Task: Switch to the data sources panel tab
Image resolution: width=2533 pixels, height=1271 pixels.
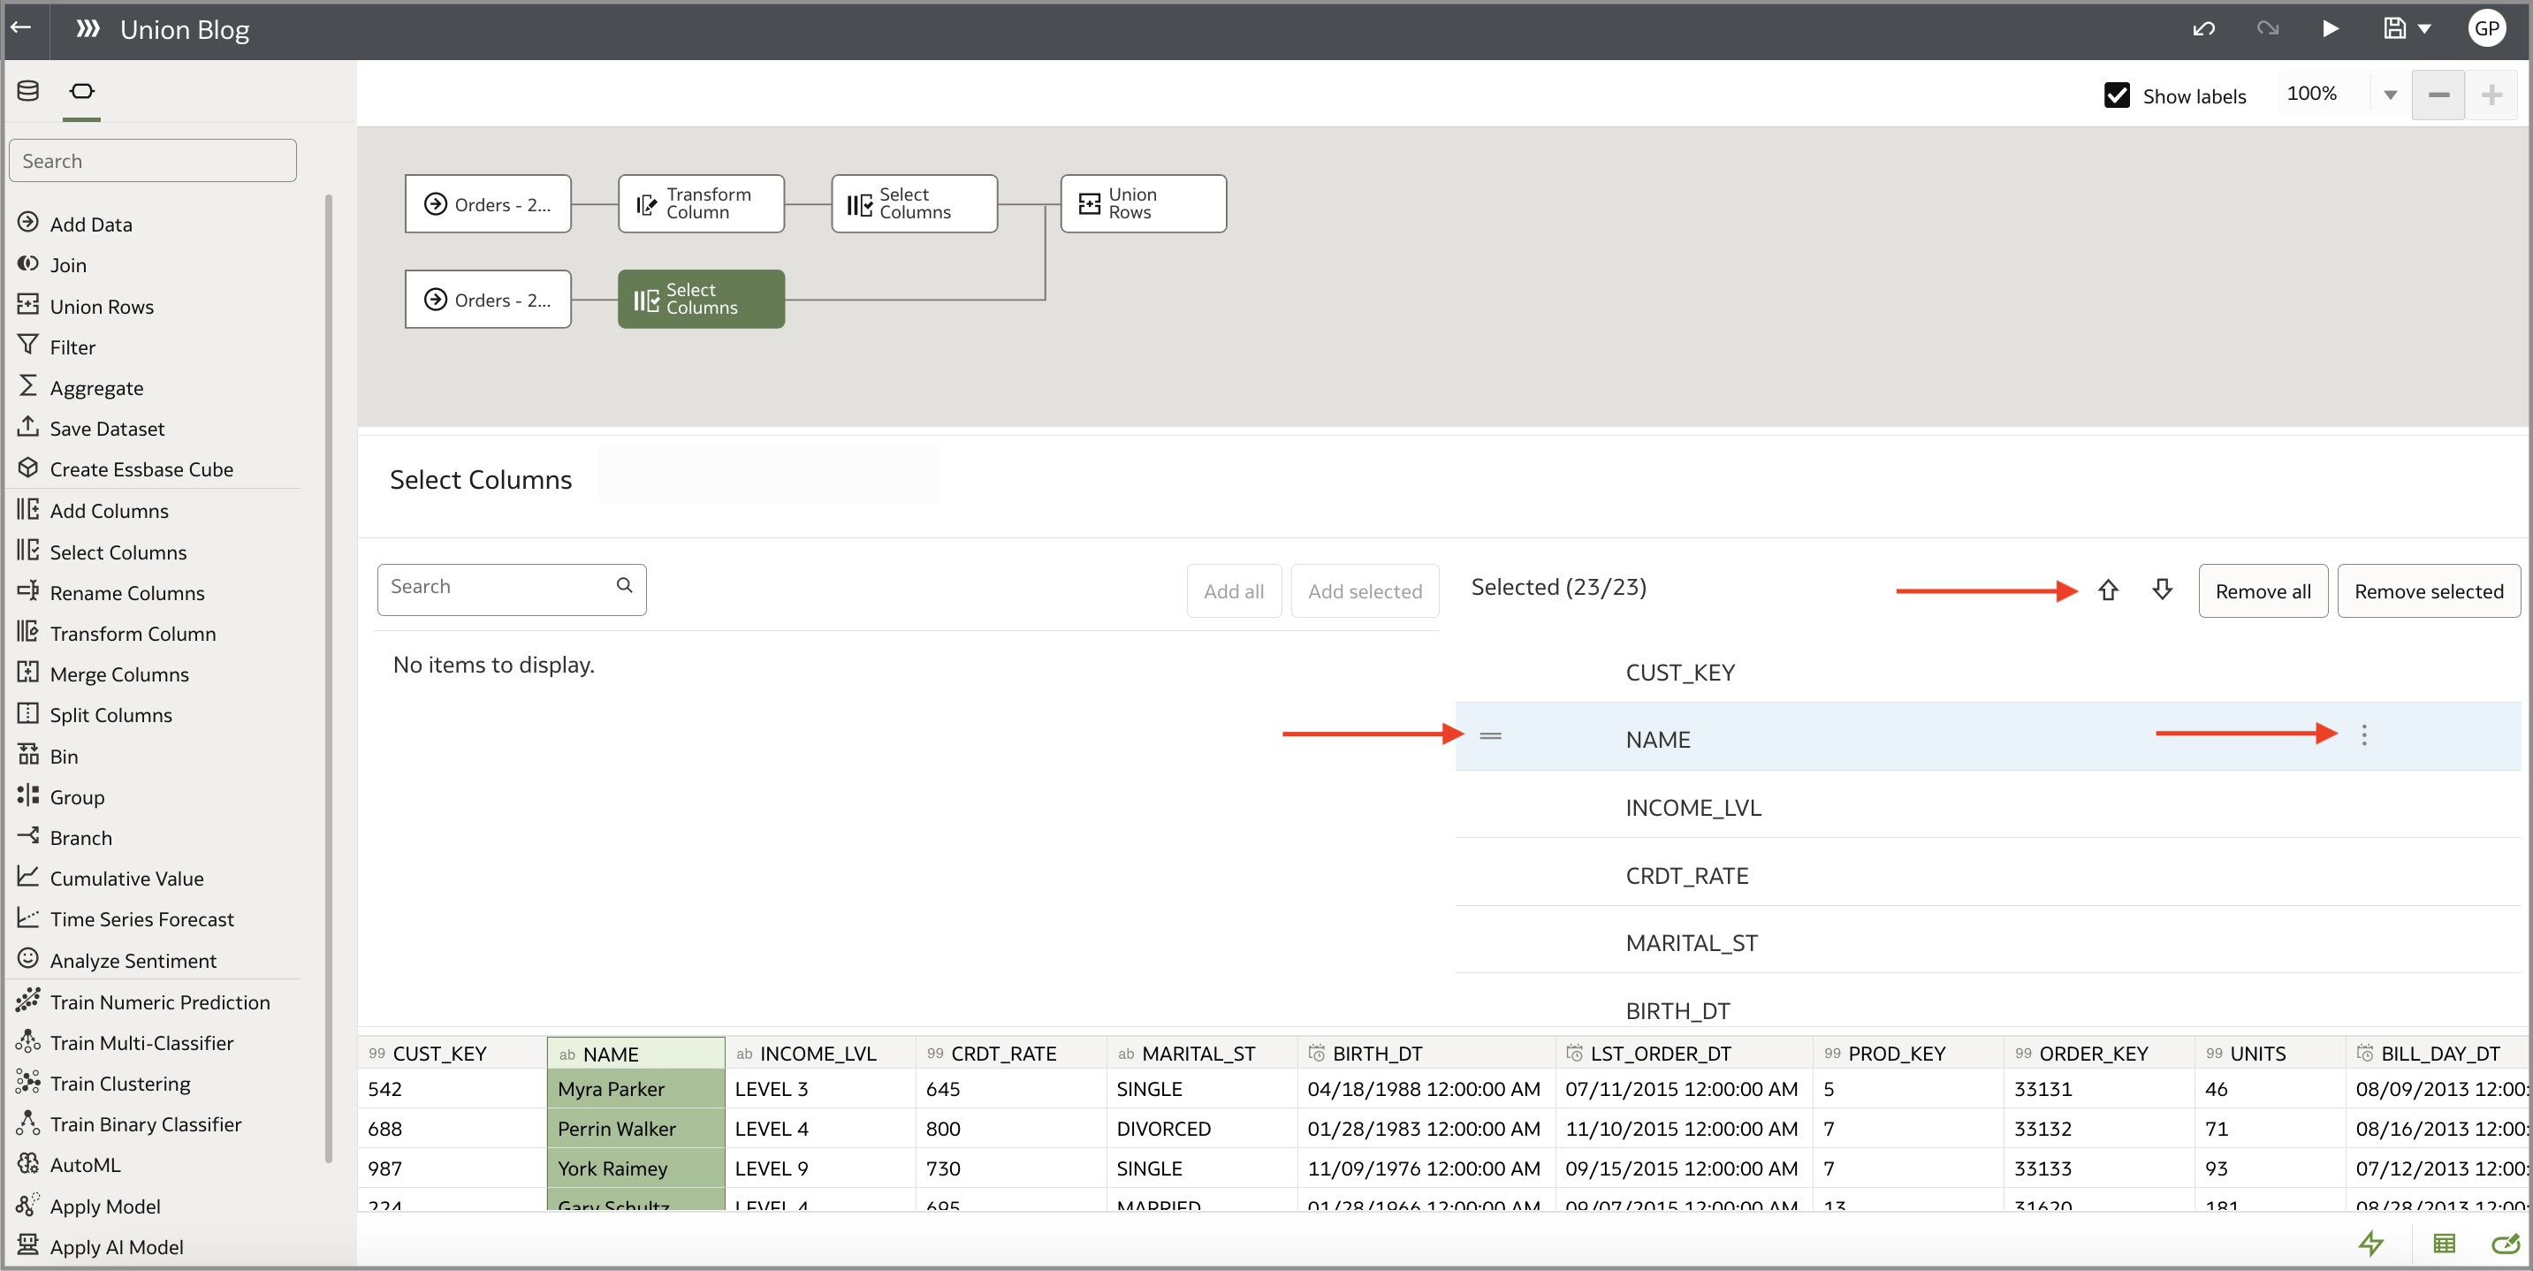Action: point(27,89)
